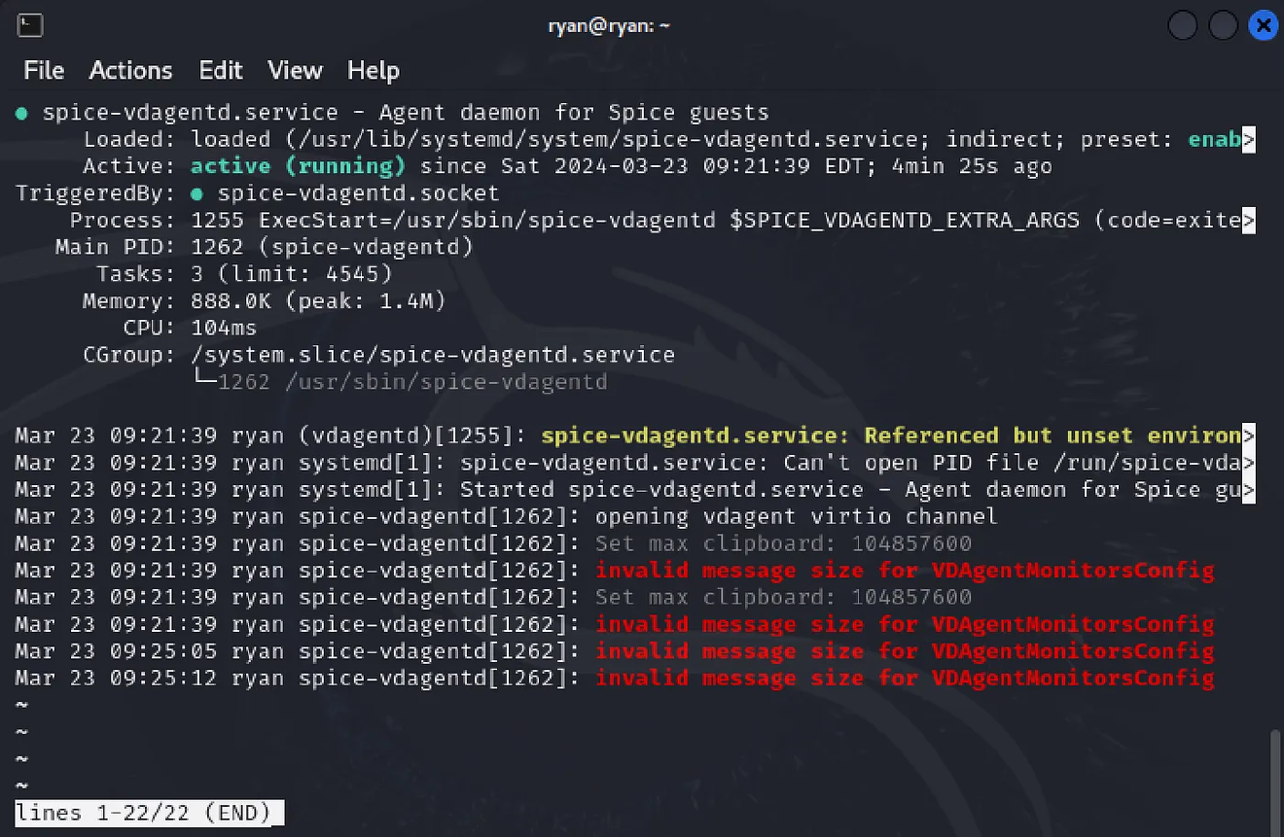1284x837 pixels.
Task: Open the View menu
Action: (295, 70)
